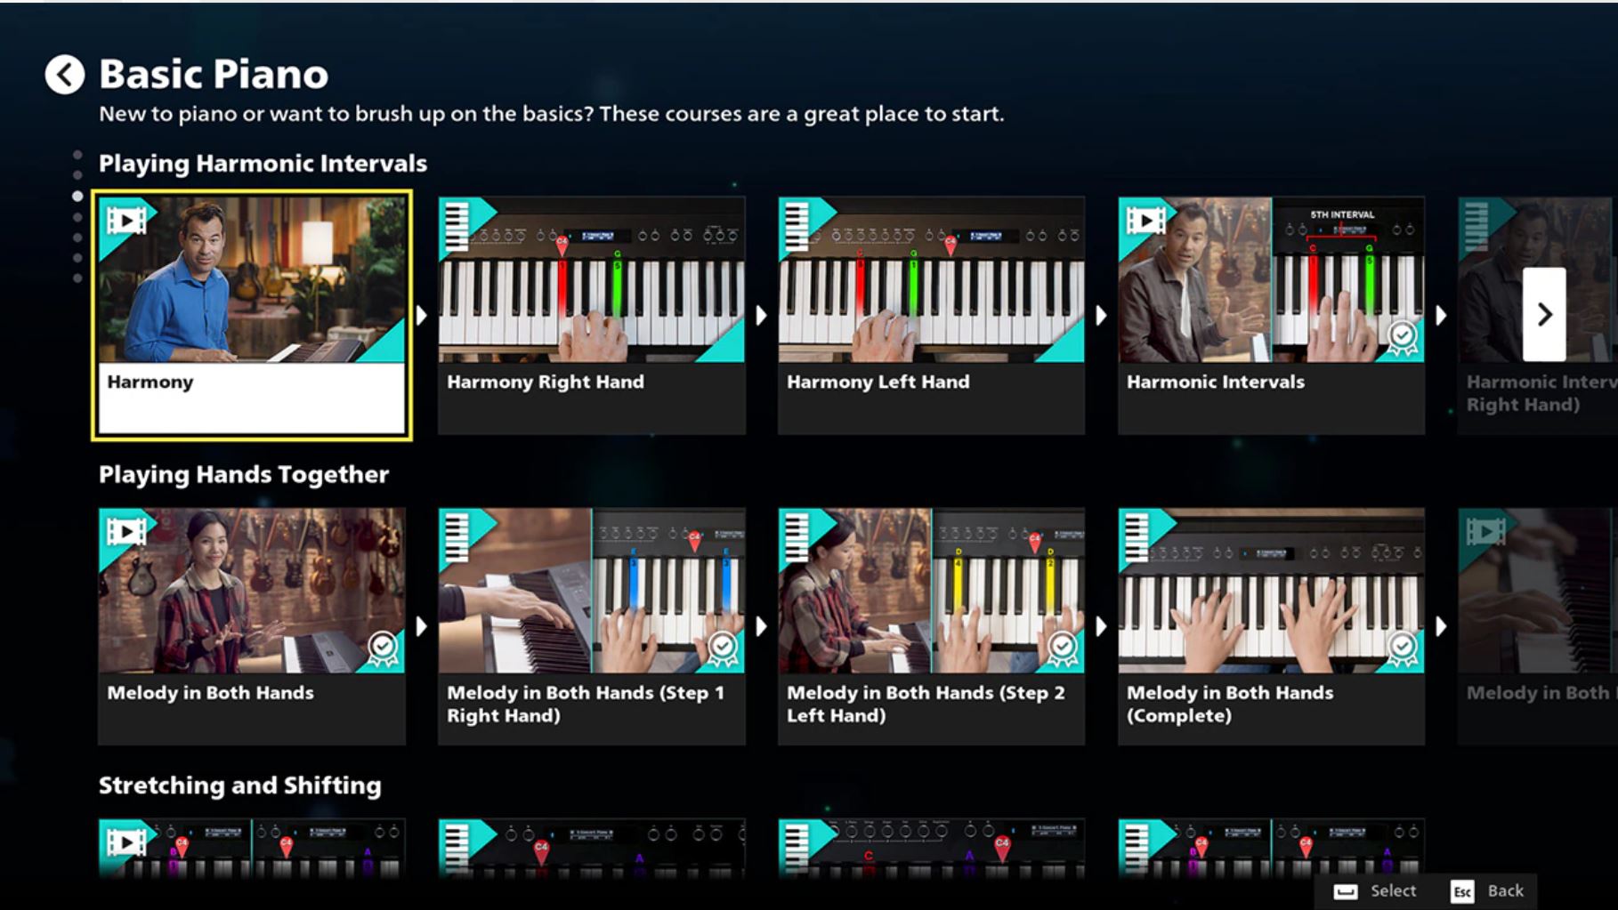Open the Harmony Right Hand exercise
The width and height of the screenshot is (1618, 910).
pos(592,315)
